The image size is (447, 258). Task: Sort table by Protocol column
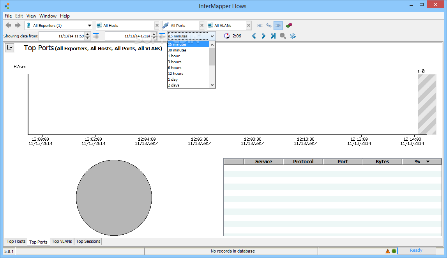pos(303,162)
